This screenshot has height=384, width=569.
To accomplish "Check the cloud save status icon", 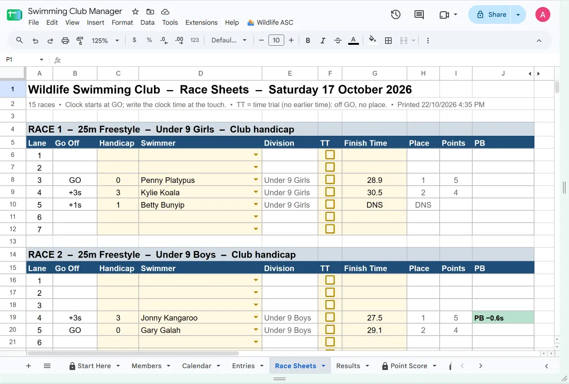I will (165, 12).
